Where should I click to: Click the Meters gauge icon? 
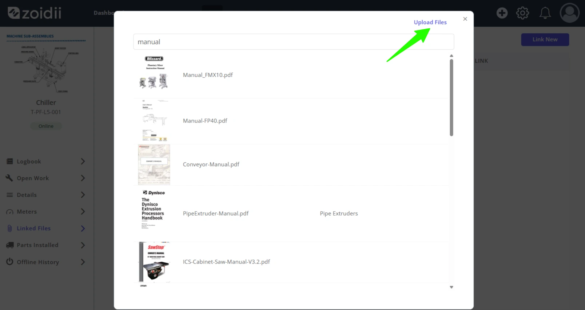pos(10,212)
